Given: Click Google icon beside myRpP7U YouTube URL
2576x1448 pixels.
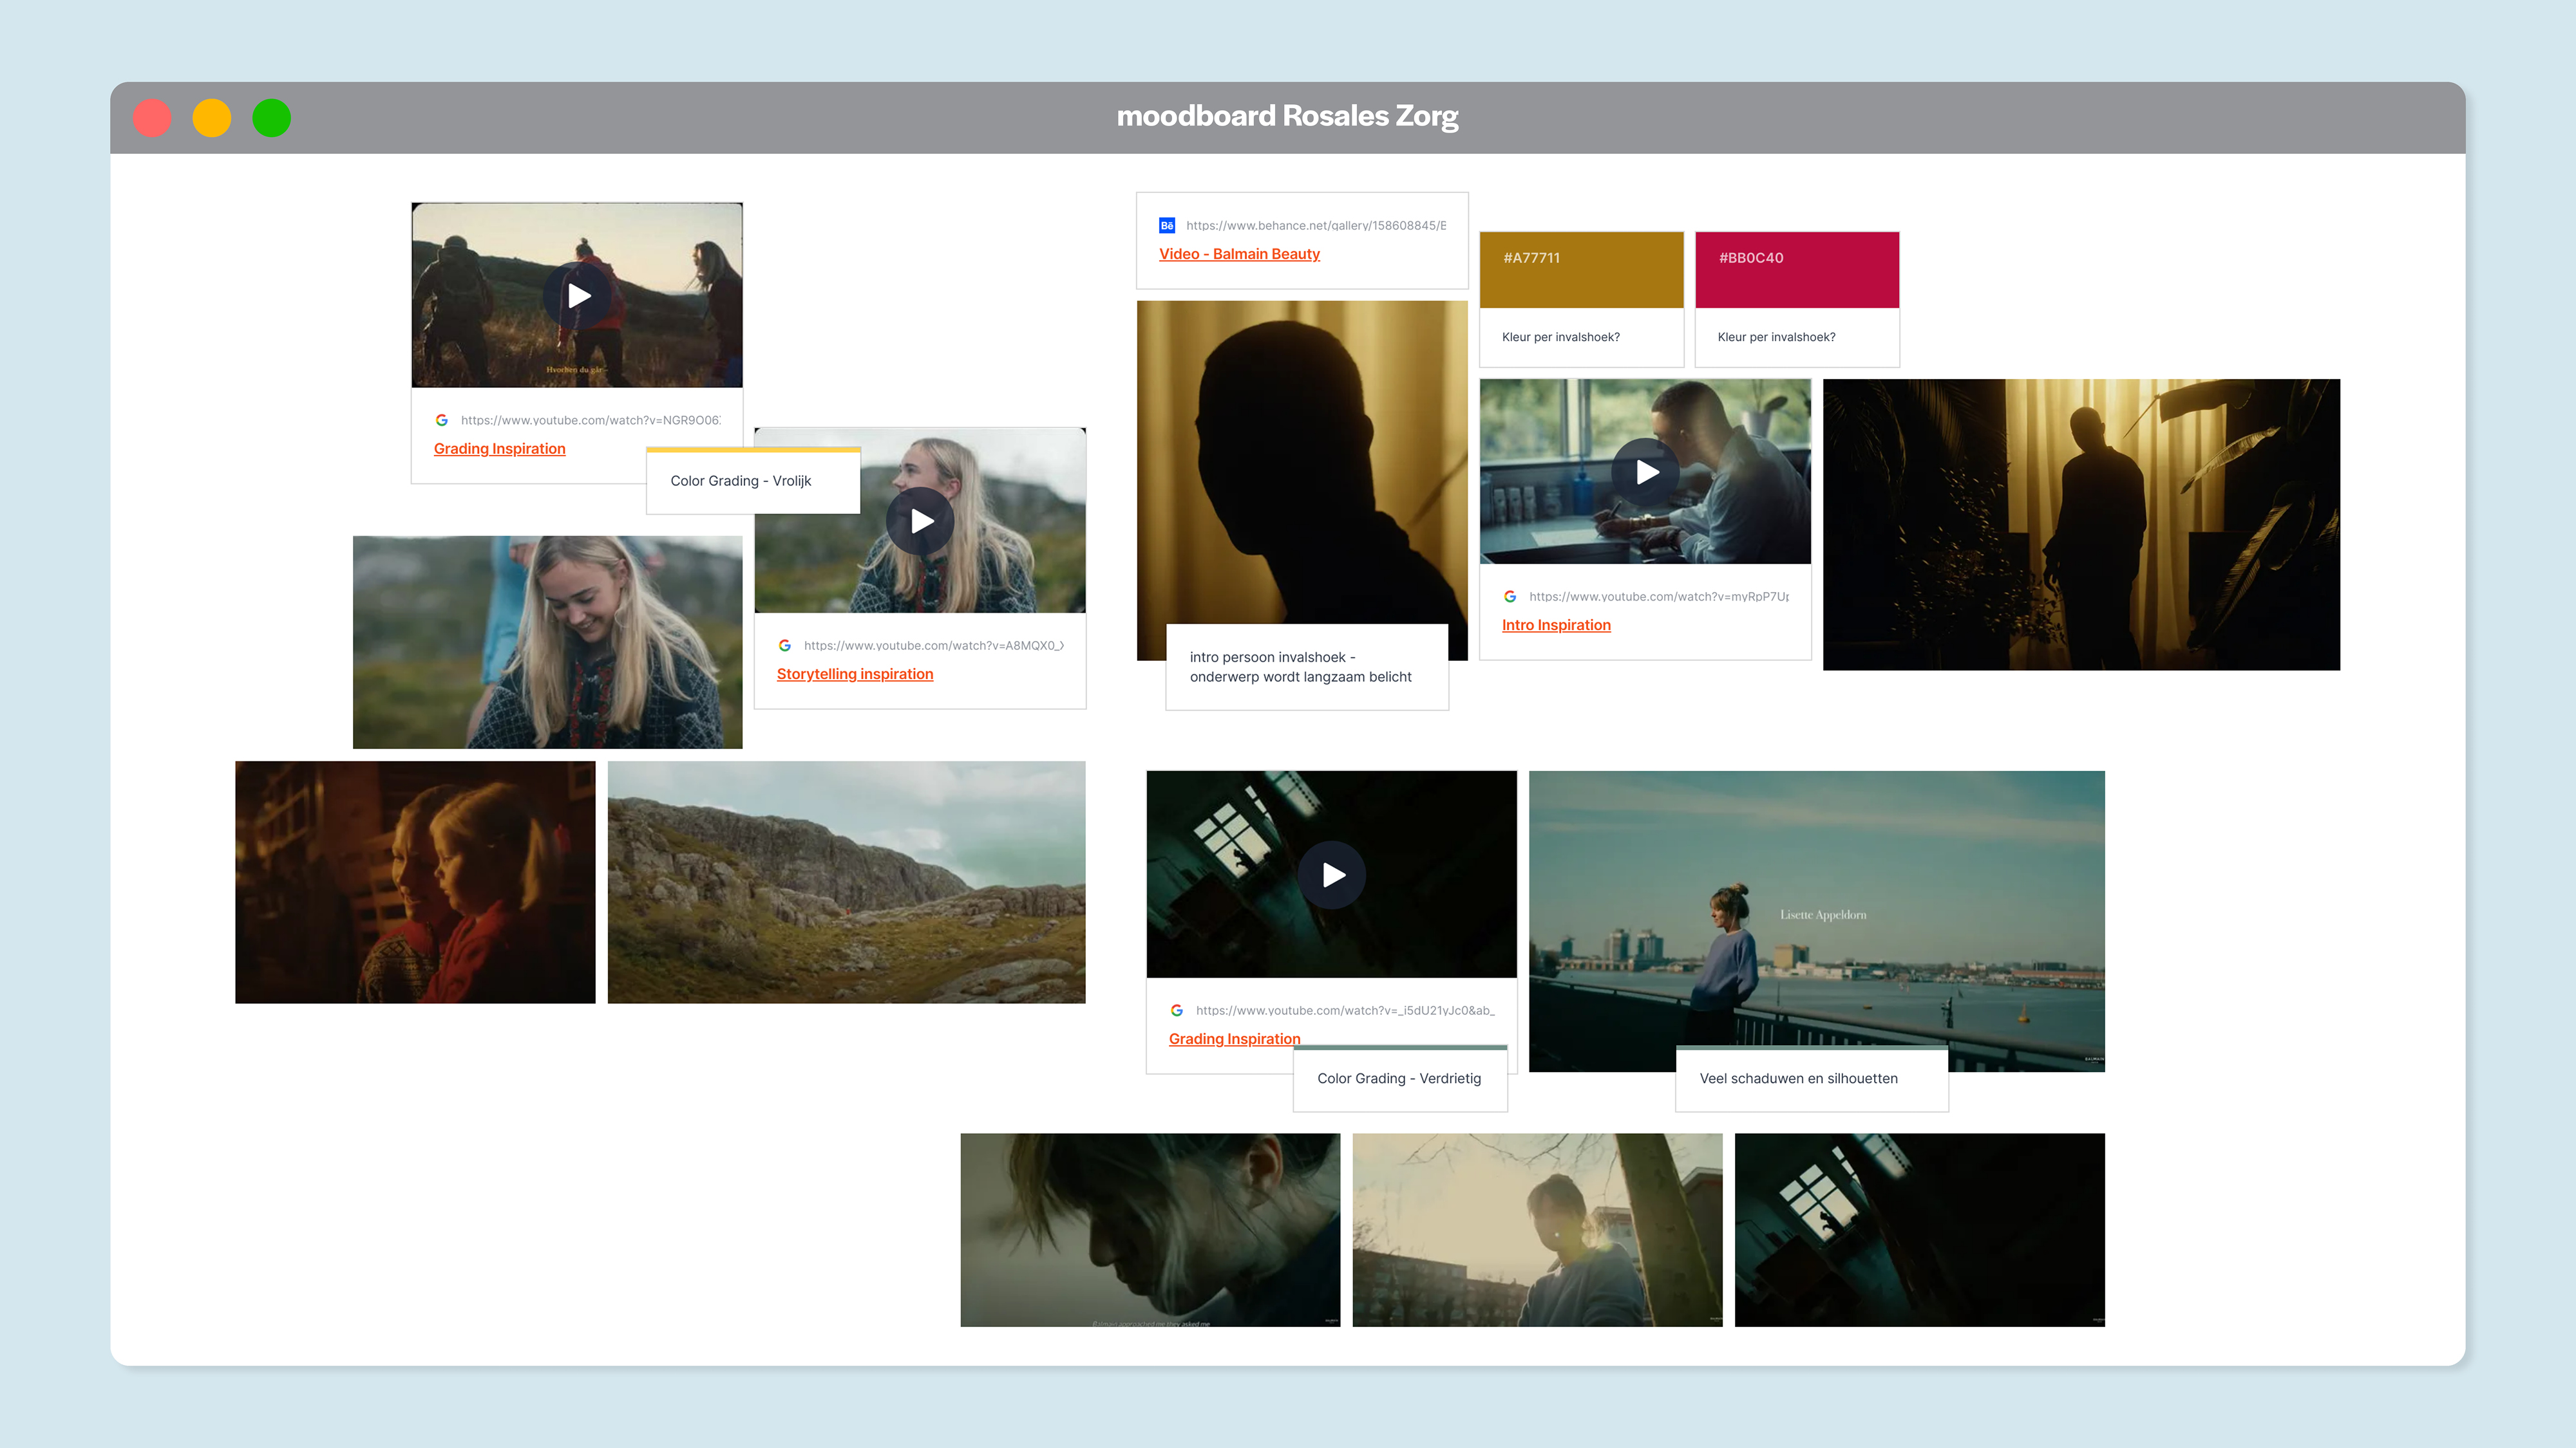Looking at the screenshot, I should click(x=1510, y=597).
